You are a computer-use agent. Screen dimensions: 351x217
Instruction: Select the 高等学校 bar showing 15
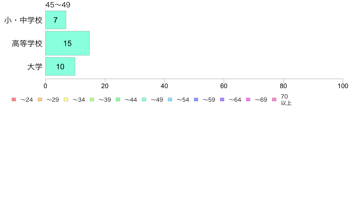pos(67,43)
